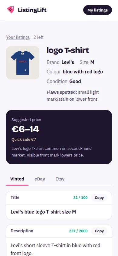The image size is (118, 256).
Task: Click the logo T-shirt item heading
Action: point(68,50)
